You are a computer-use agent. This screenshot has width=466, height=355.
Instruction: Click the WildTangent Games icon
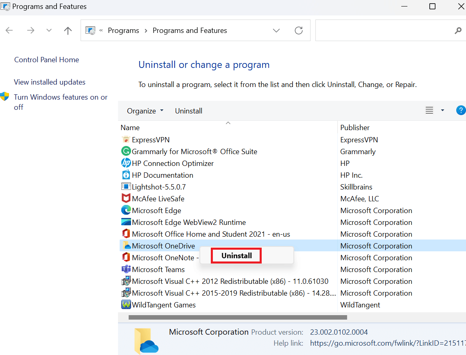(126, 305)
